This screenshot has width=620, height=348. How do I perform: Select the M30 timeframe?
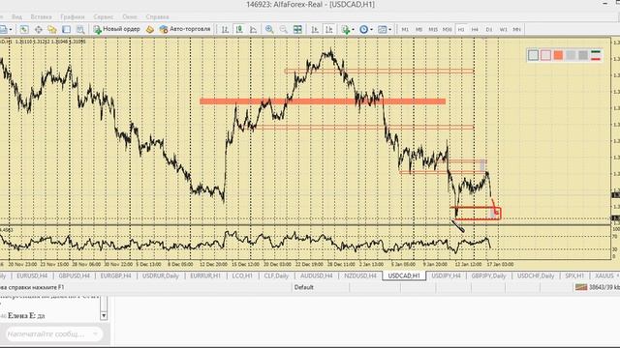point(448,29)
